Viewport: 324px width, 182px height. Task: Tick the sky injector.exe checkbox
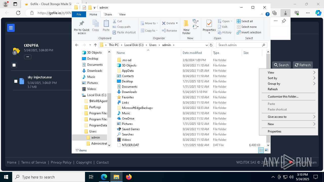point(16,81)
